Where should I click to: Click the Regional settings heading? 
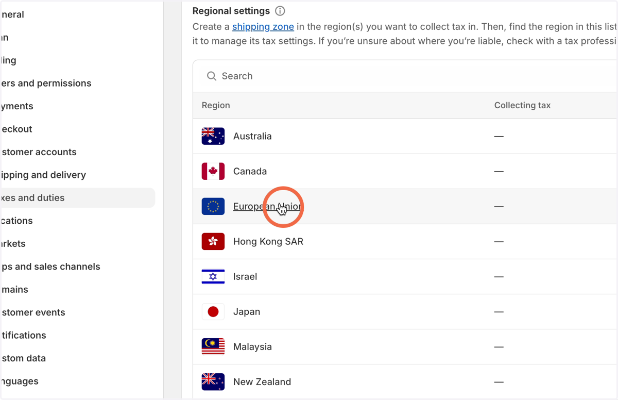point(231,11)
